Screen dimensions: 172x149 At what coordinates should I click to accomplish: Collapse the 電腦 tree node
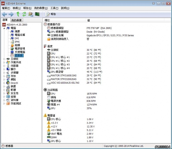[4, 28]
